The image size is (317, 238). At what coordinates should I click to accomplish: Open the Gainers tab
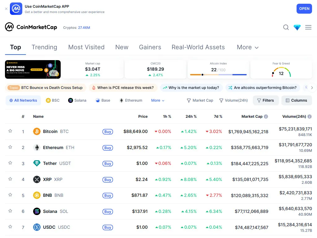tap(150, 47)
